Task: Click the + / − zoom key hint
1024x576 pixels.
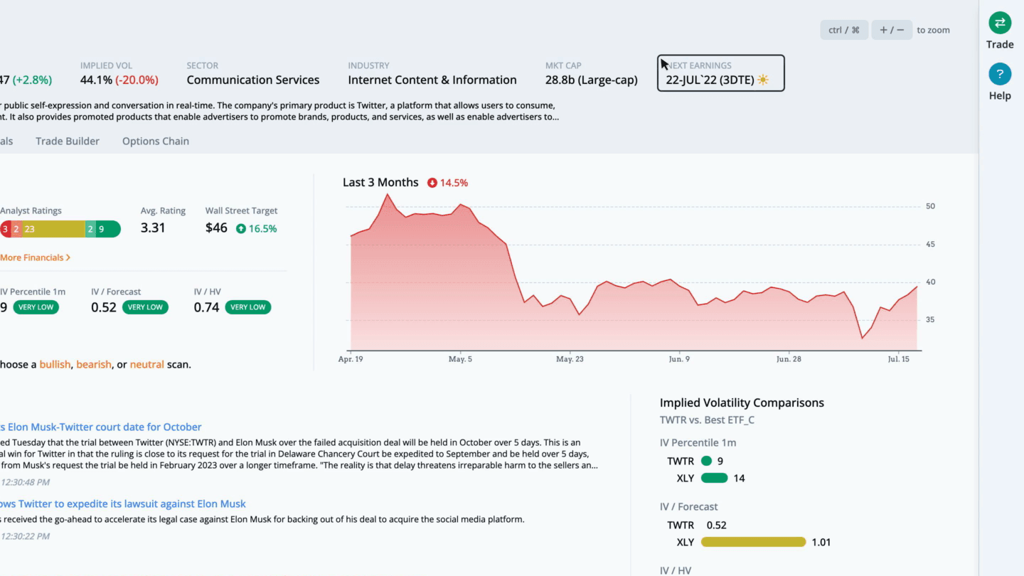Action: click(892, 30)
